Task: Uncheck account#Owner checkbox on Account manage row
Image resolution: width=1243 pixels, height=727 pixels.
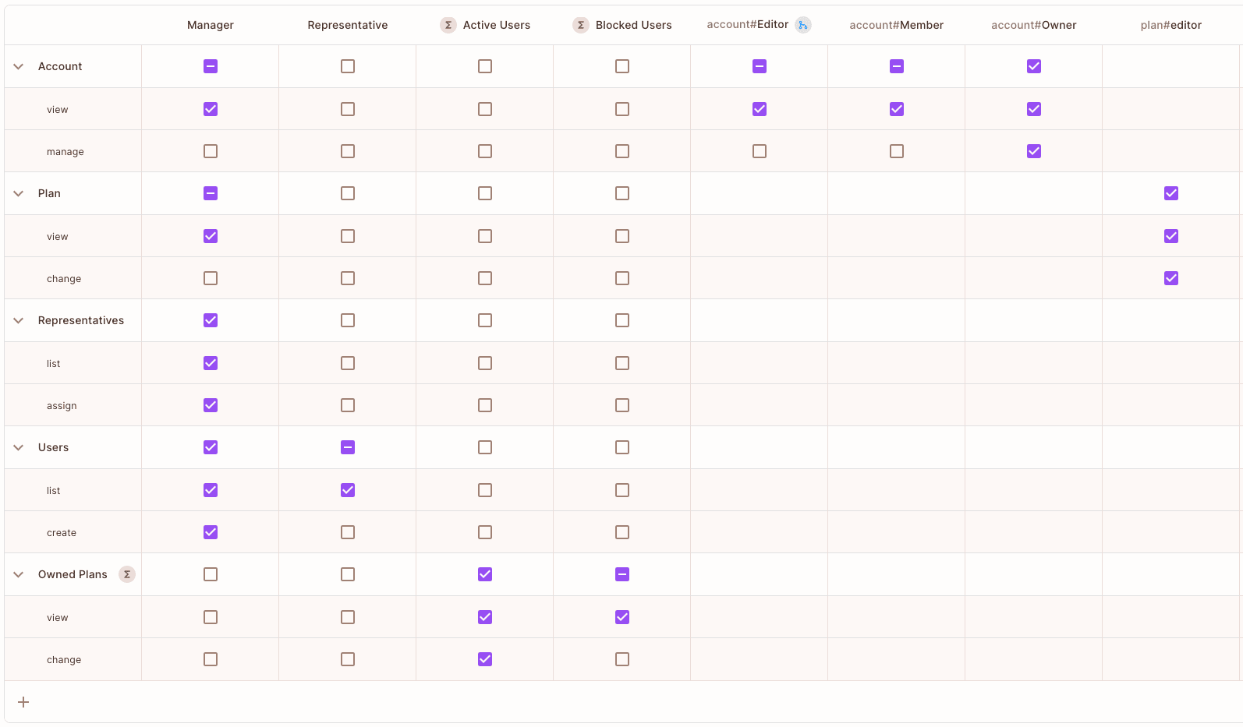Action: [x=1033, y=151]
